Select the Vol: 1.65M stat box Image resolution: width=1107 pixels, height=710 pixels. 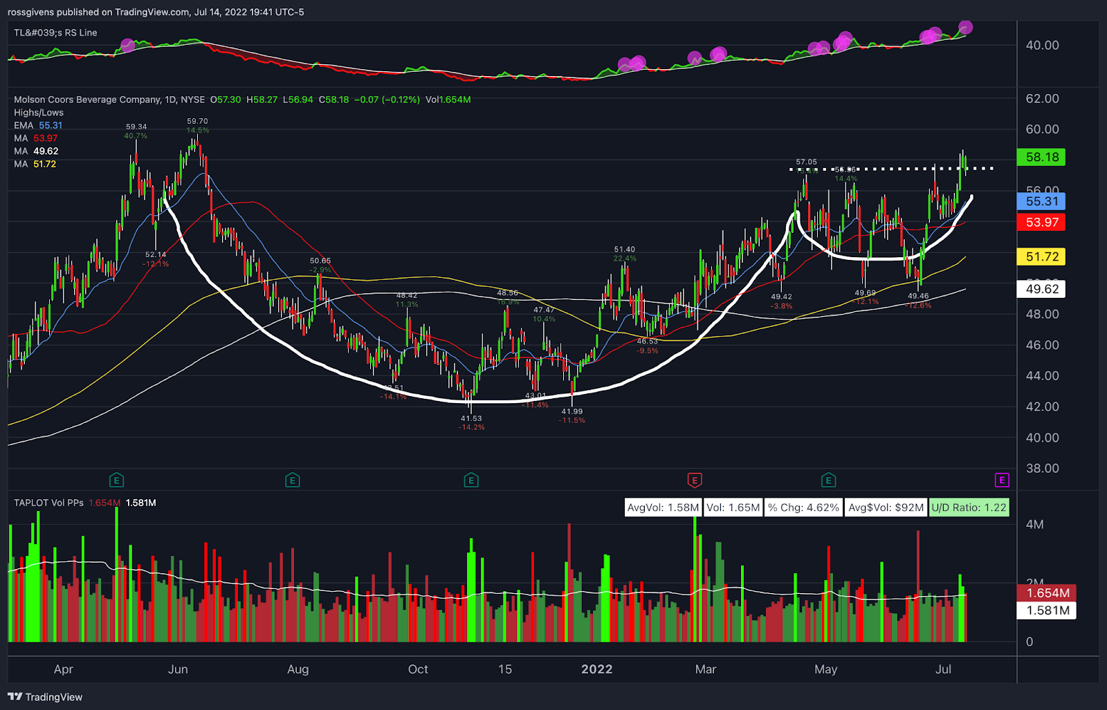point(733,507)
